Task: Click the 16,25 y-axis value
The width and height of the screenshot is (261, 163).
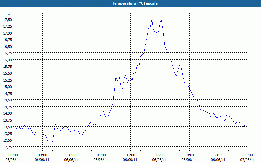Action: pyautogui.click(x=8, y=53)
